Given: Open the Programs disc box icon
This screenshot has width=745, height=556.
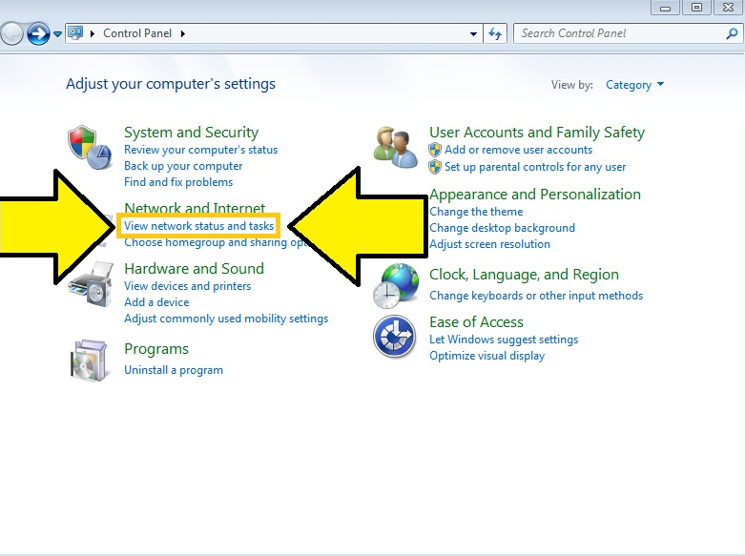Looking at the screenshot, I should point(89,360).
